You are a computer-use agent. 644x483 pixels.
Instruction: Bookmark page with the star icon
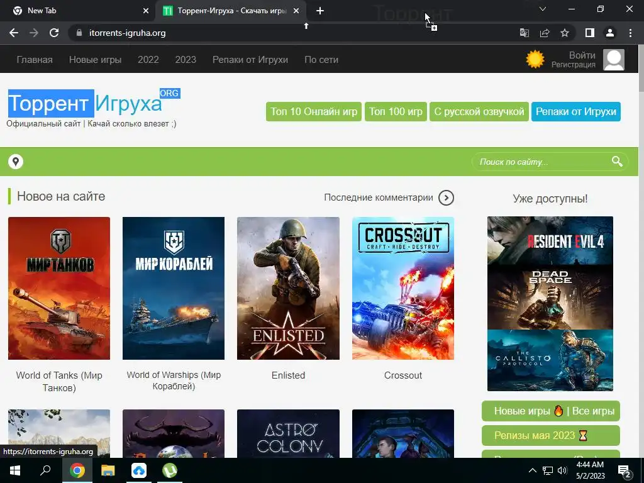[x=565, y=33]
